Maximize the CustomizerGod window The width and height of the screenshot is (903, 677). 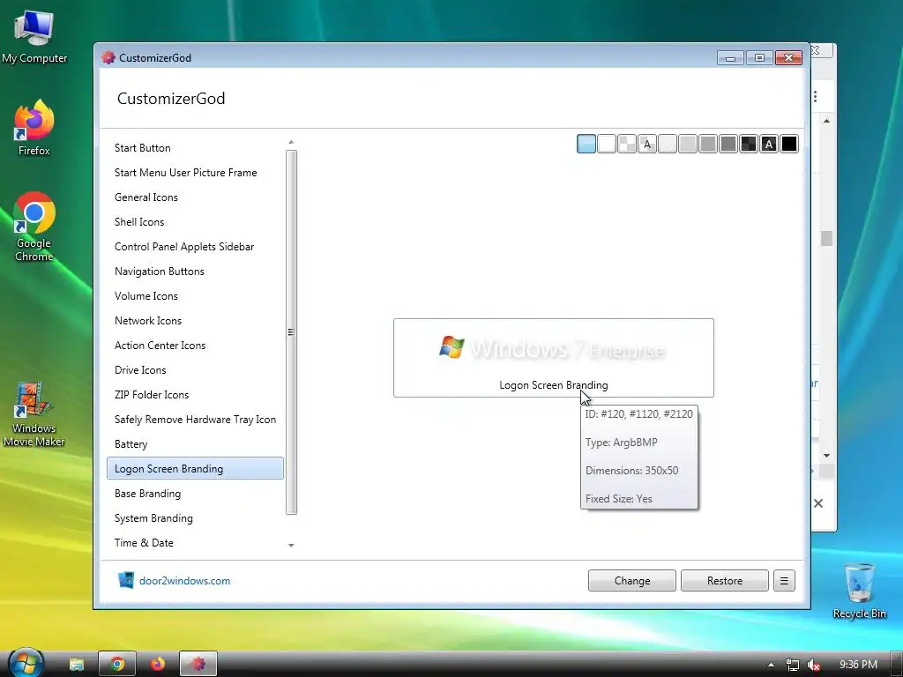pos(759,57)
